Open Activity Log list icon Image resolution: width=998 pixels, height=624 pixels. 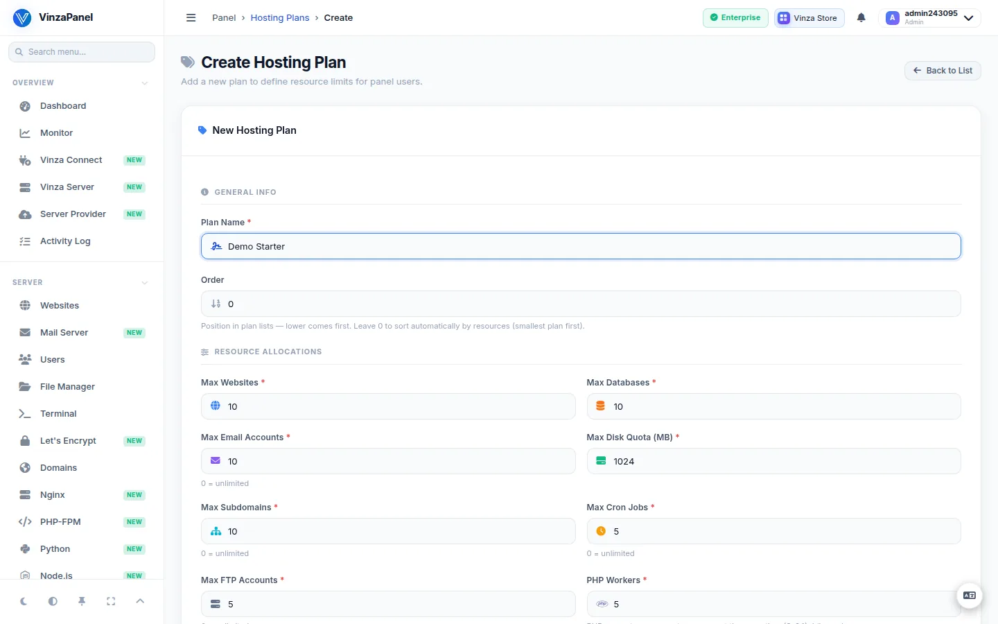tap(25, 241)
